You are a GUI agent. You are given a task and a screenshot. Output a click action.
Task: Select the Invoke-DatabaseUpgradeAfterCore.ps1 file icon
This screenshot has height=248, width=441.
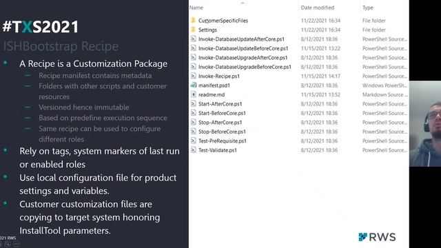193,57
